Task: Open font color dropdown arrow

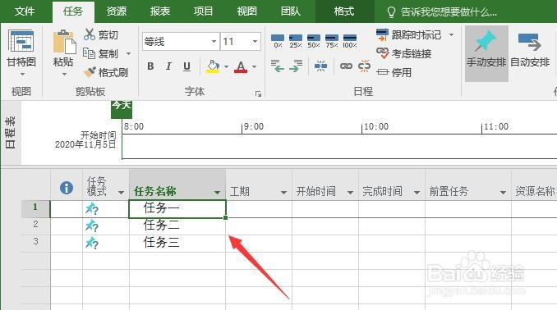Action: 255,66
